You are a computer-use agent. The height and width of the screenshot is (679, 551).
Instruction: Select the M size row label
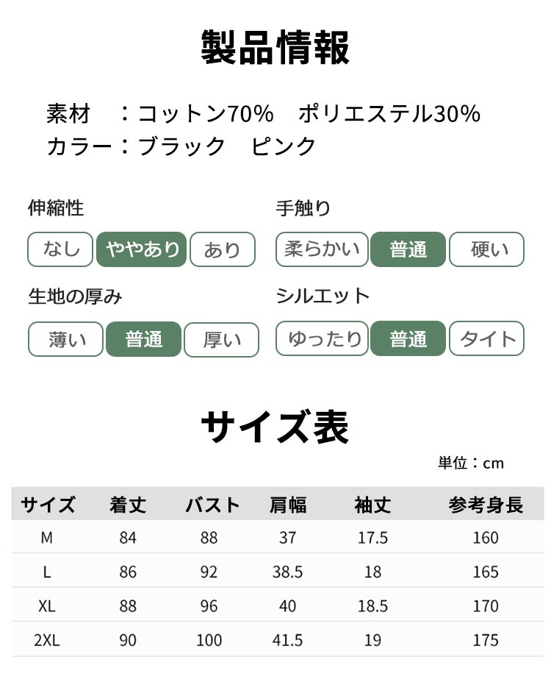(47, 538)
